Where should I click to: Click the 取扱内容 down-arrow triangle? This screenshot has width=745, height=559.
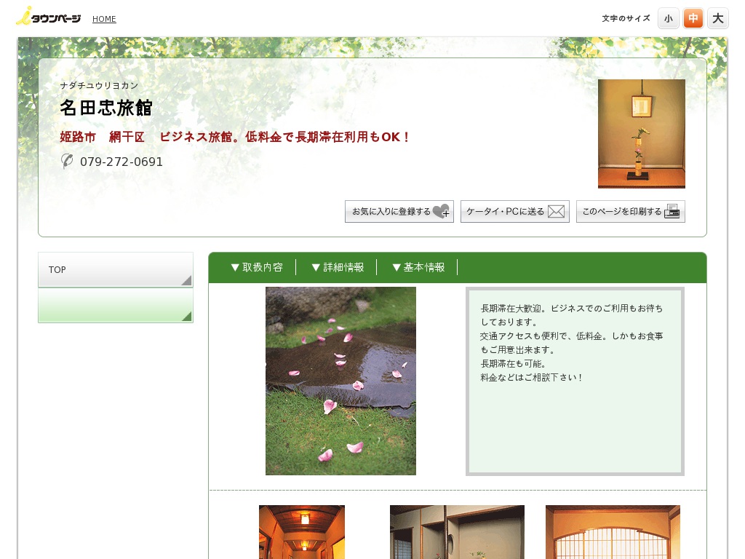(235, 268)
